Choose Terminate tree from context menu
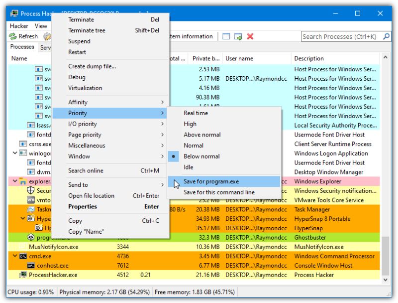 pos(110,30)
